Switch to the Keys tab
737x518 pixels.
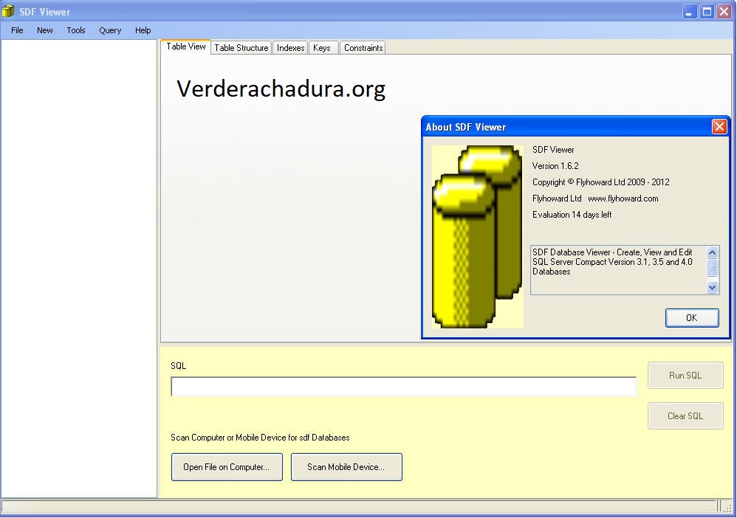click(x=322, y=48)
